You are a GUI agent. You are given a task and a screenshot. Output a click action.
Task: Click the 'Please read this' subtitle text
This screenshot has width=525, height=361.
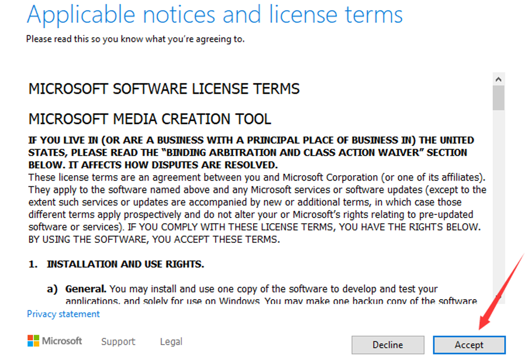[135, 39]
